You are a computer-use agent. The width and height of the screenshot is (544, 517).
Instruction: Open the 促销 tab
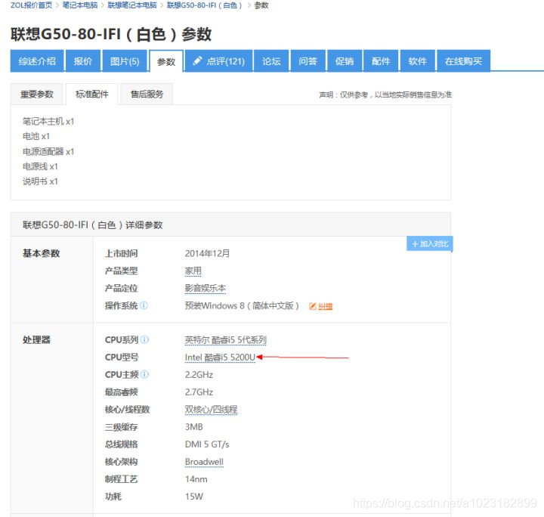pyautogui.click(x=345, y=61)
